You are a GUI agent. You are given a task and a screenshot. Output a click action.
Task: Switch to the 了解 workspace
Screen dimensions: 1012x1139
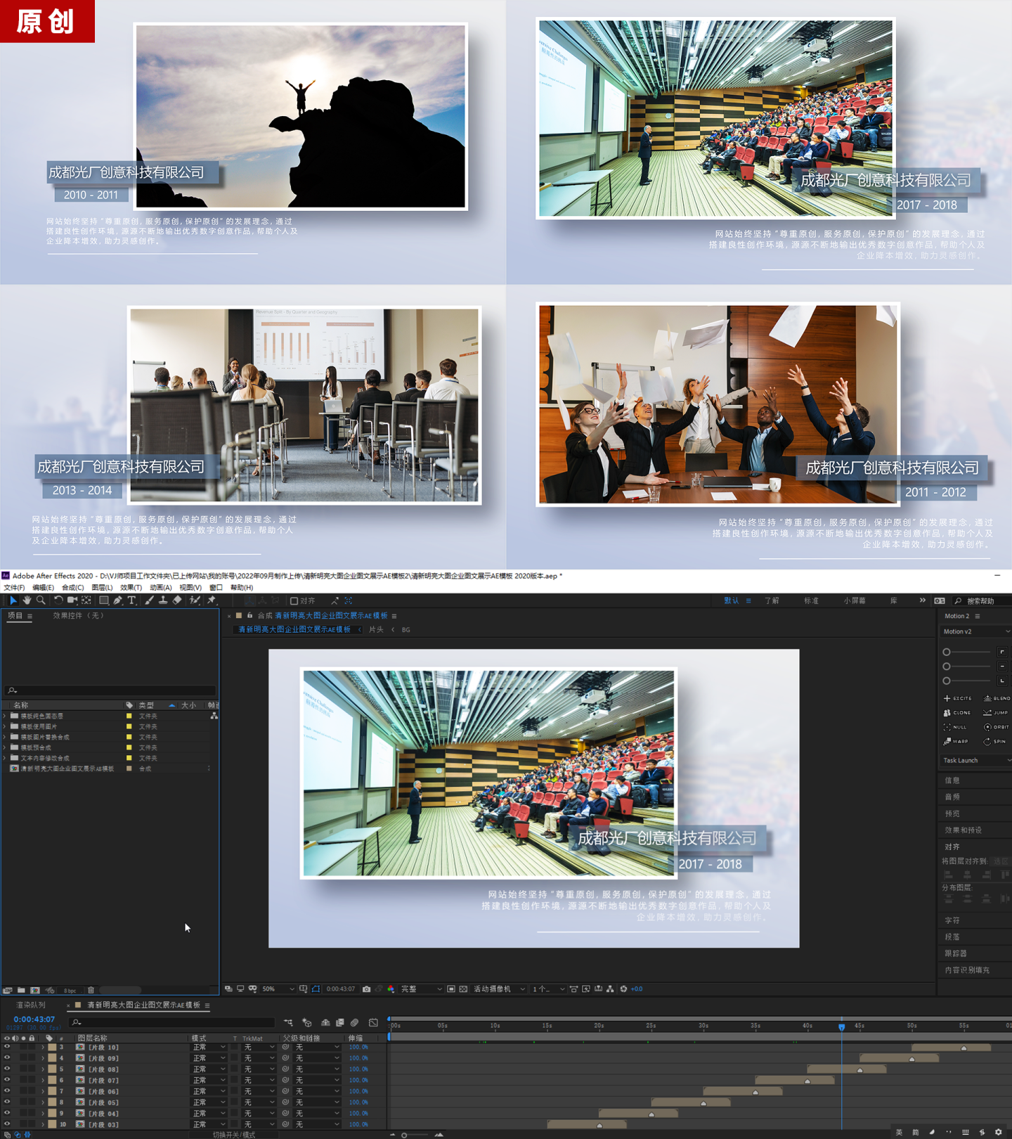coord(772,601)
